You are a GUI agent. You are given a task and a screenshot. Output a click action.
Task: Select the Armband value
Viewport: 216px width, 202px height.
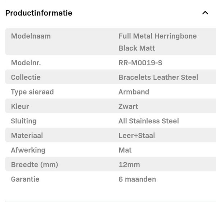click(x=134, y=92)
